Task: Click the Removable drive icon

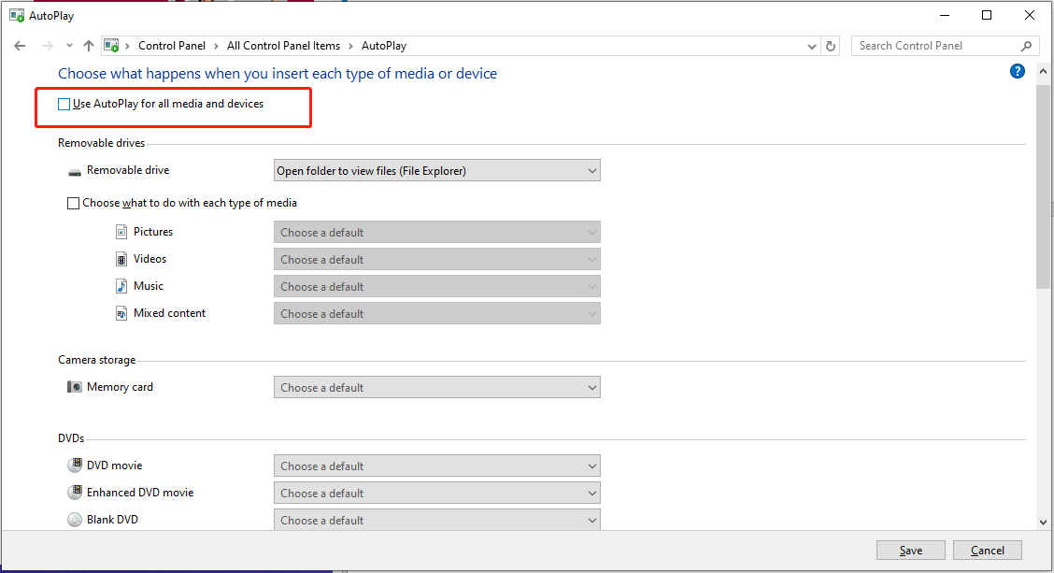Action: [75, 172]
